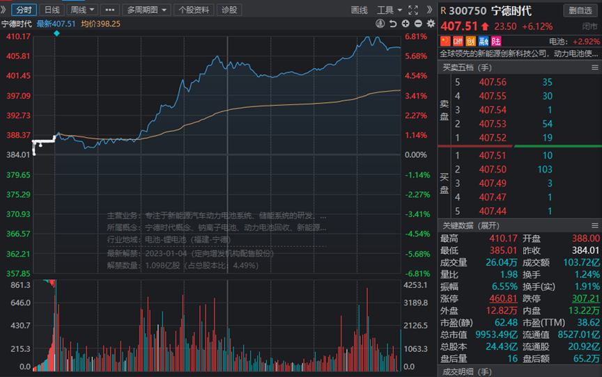602x377 pixels.
Task: Open 个股资料 stock info
Action: point(194,10)
